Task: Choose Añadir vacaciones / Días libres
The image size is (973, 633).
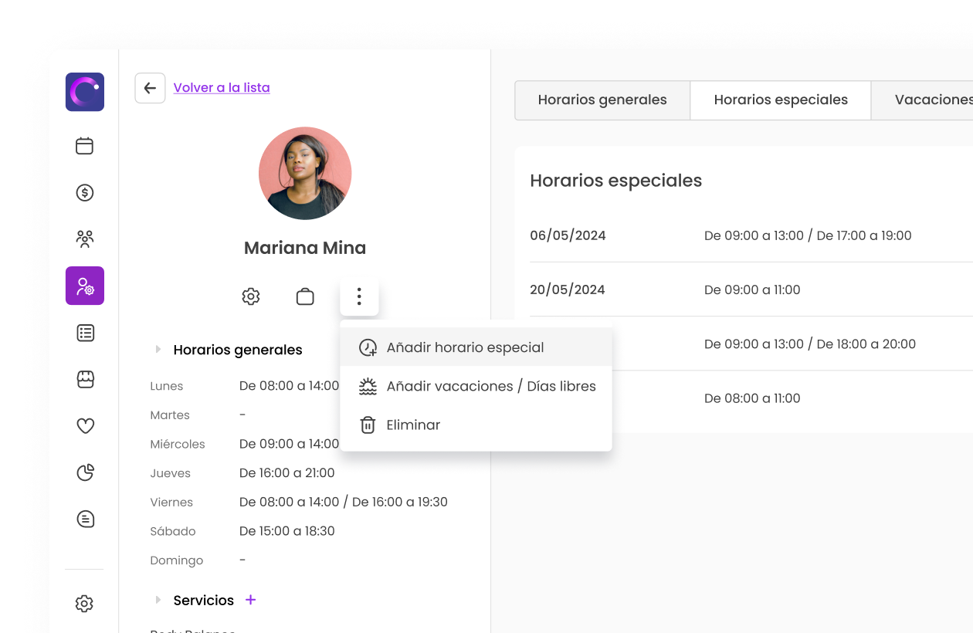Action: pos(476,386)
